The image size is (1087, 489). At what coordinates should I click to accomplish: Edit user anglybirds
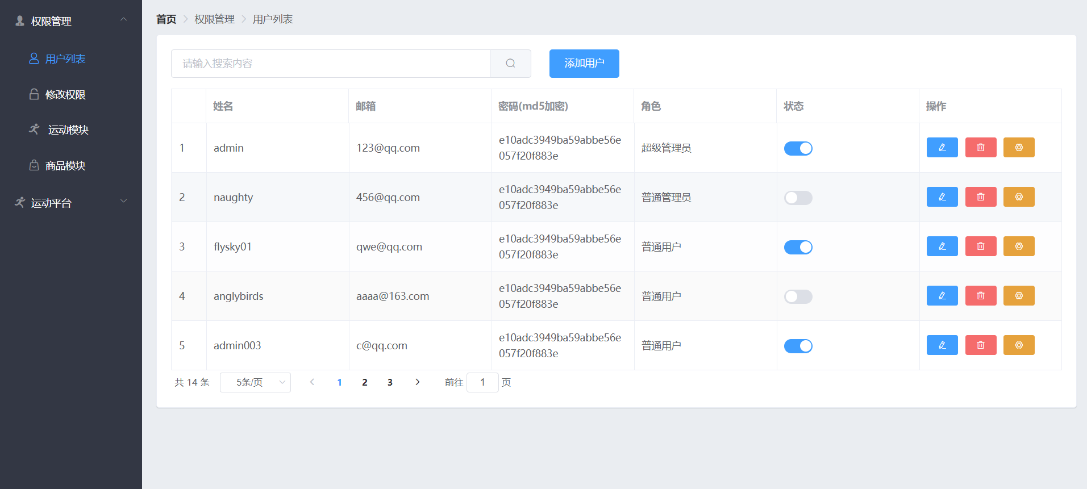[942, 296]
